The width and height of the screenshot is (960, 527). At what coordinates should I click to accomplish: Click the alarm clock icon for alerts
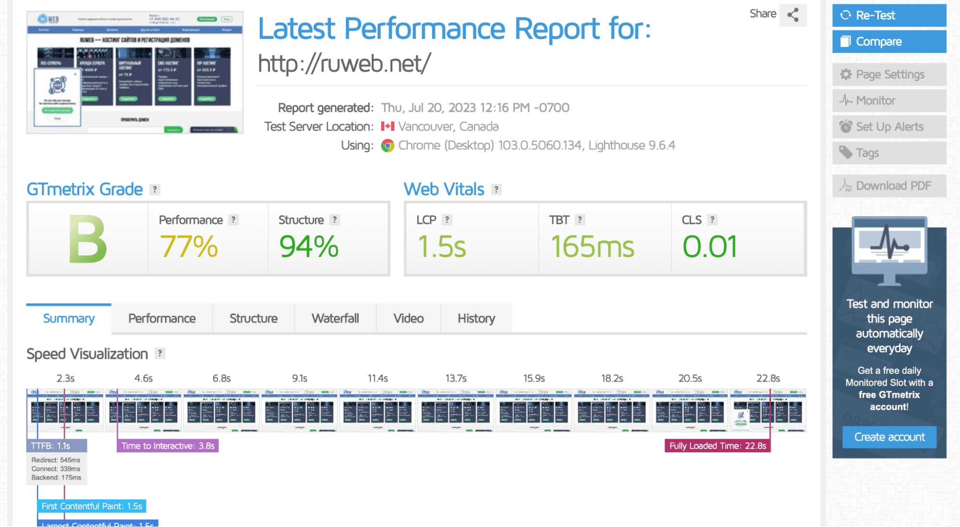coord(846,126)
